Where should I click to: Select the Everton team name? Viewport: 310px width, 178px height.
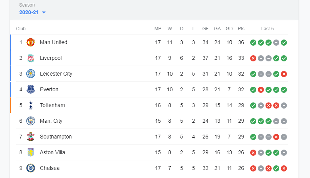click(49, 89)
